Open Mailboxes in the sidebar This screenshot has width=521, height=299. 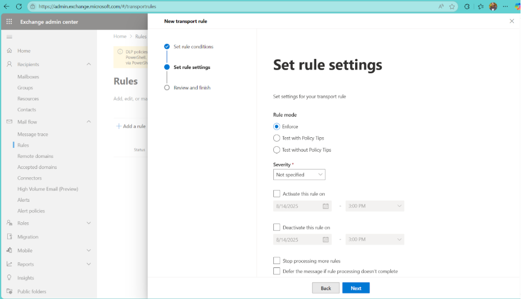click(28, 77)
